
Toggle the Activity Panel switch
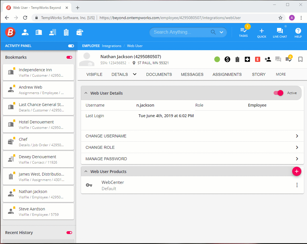coord(71,46)
